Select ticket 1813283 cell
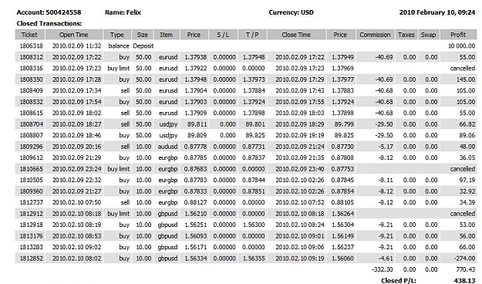Screen dimensions: 482x284 coord(32,247)
